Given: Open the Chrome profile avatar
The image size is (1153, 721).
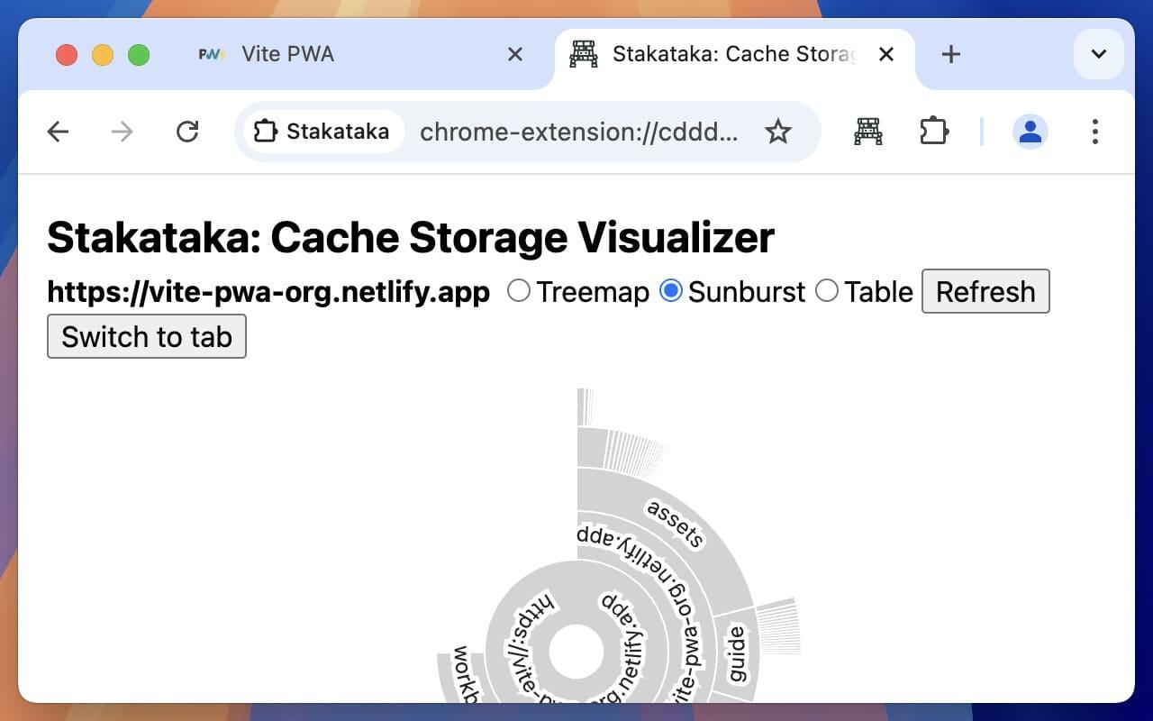Looking at the screenshot, I should [1030, 132].
